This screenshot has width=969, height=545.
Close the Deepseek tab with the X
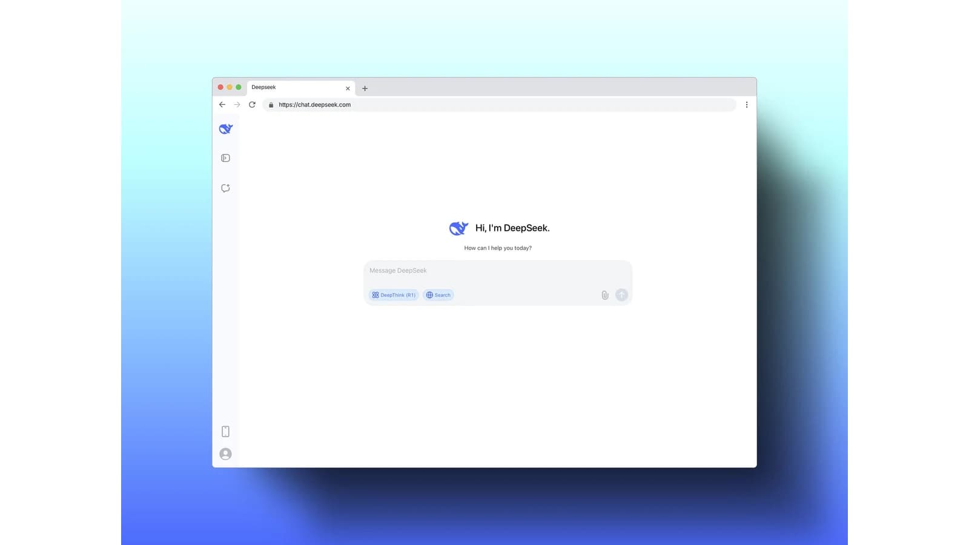click(x=348, y=88)
